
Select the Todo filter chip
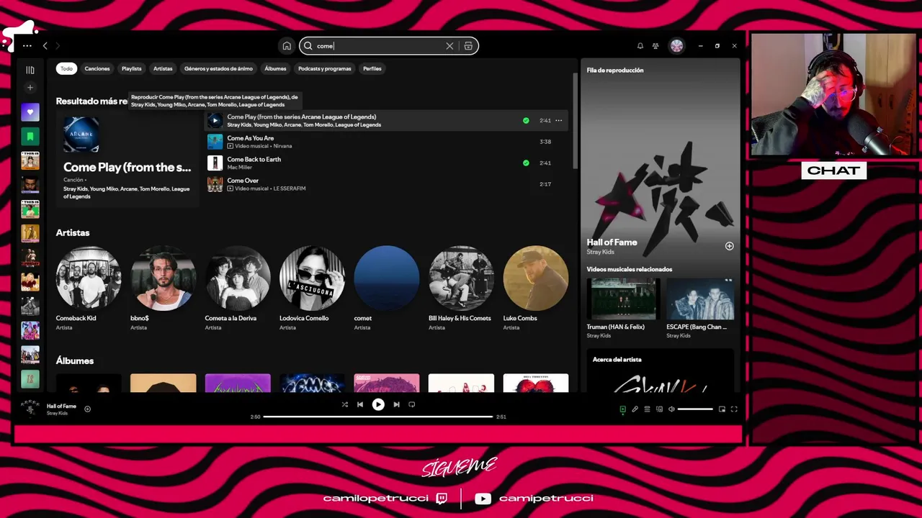(x=66, y=68)
